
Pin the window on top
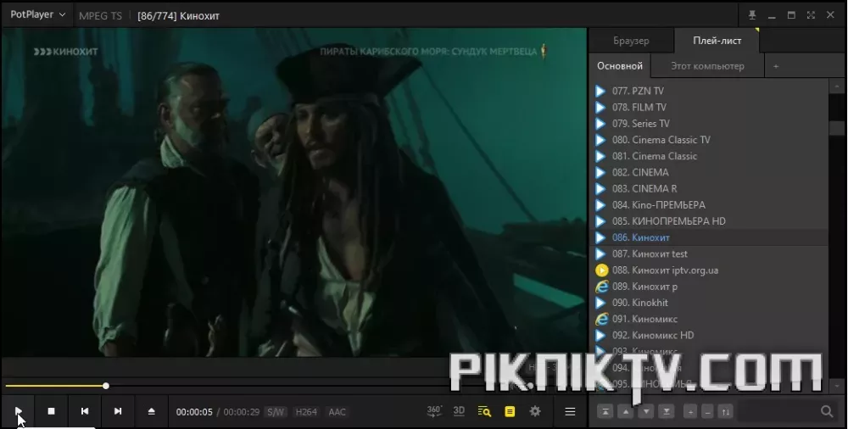(751, 15)
